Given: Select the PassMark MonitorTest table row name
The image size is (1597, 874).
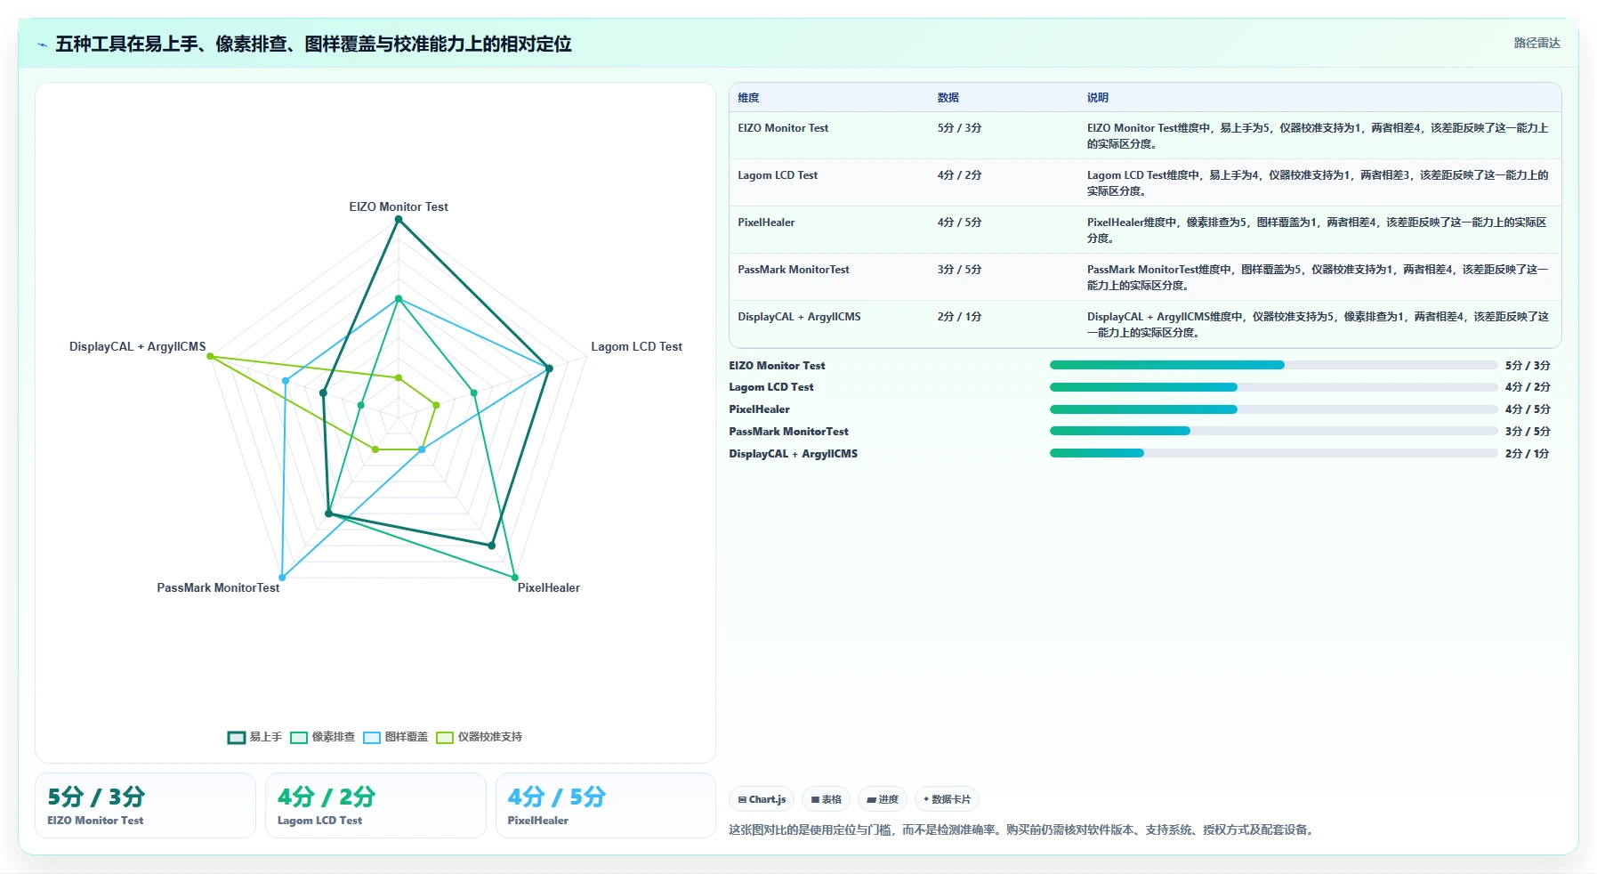Looking at the screenshot, I should coord(794,270).
